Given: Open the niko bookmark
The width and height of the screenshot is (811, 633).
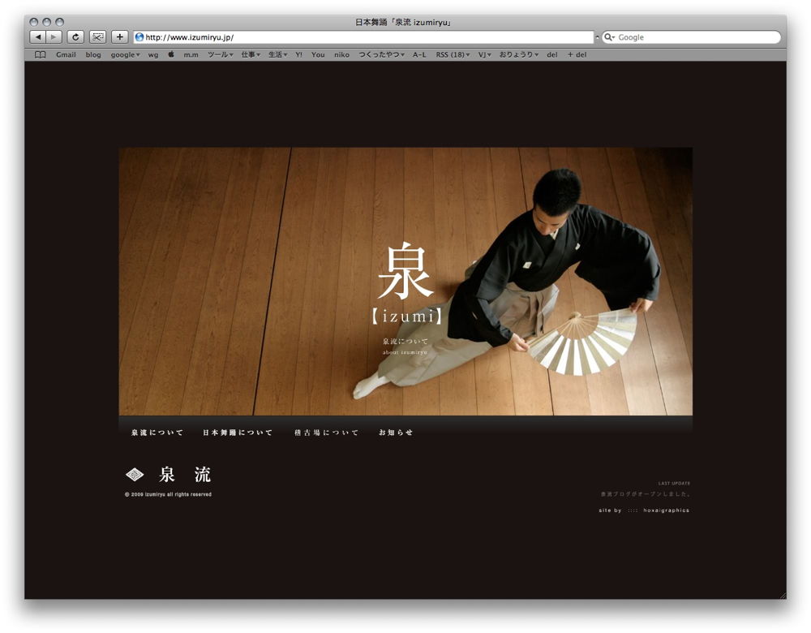Looking at the screenshot, I should [341, 55].
